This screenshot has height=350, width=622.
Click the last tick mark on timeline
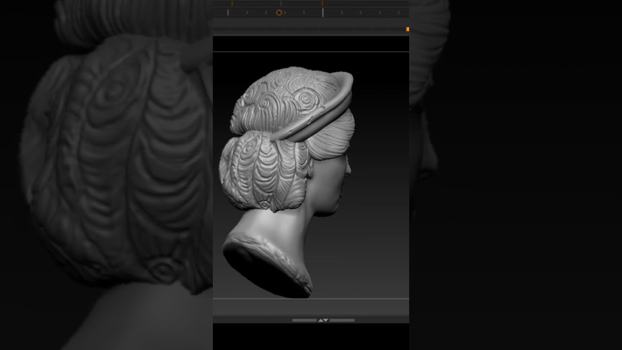[398, 13]
